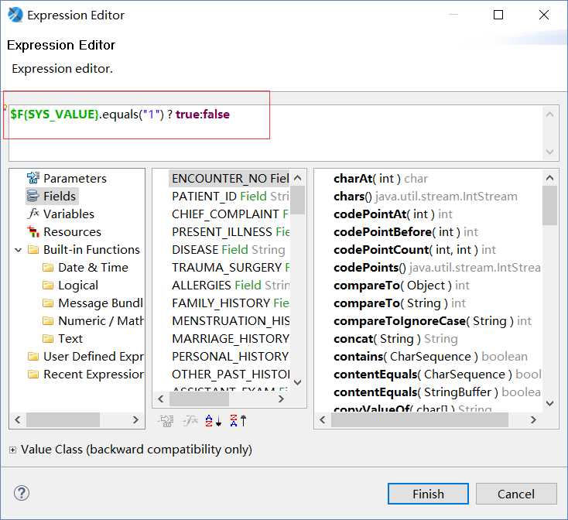Screen dimensions: 568x520
Task: Open the help question mark icon
Action: 22,493
